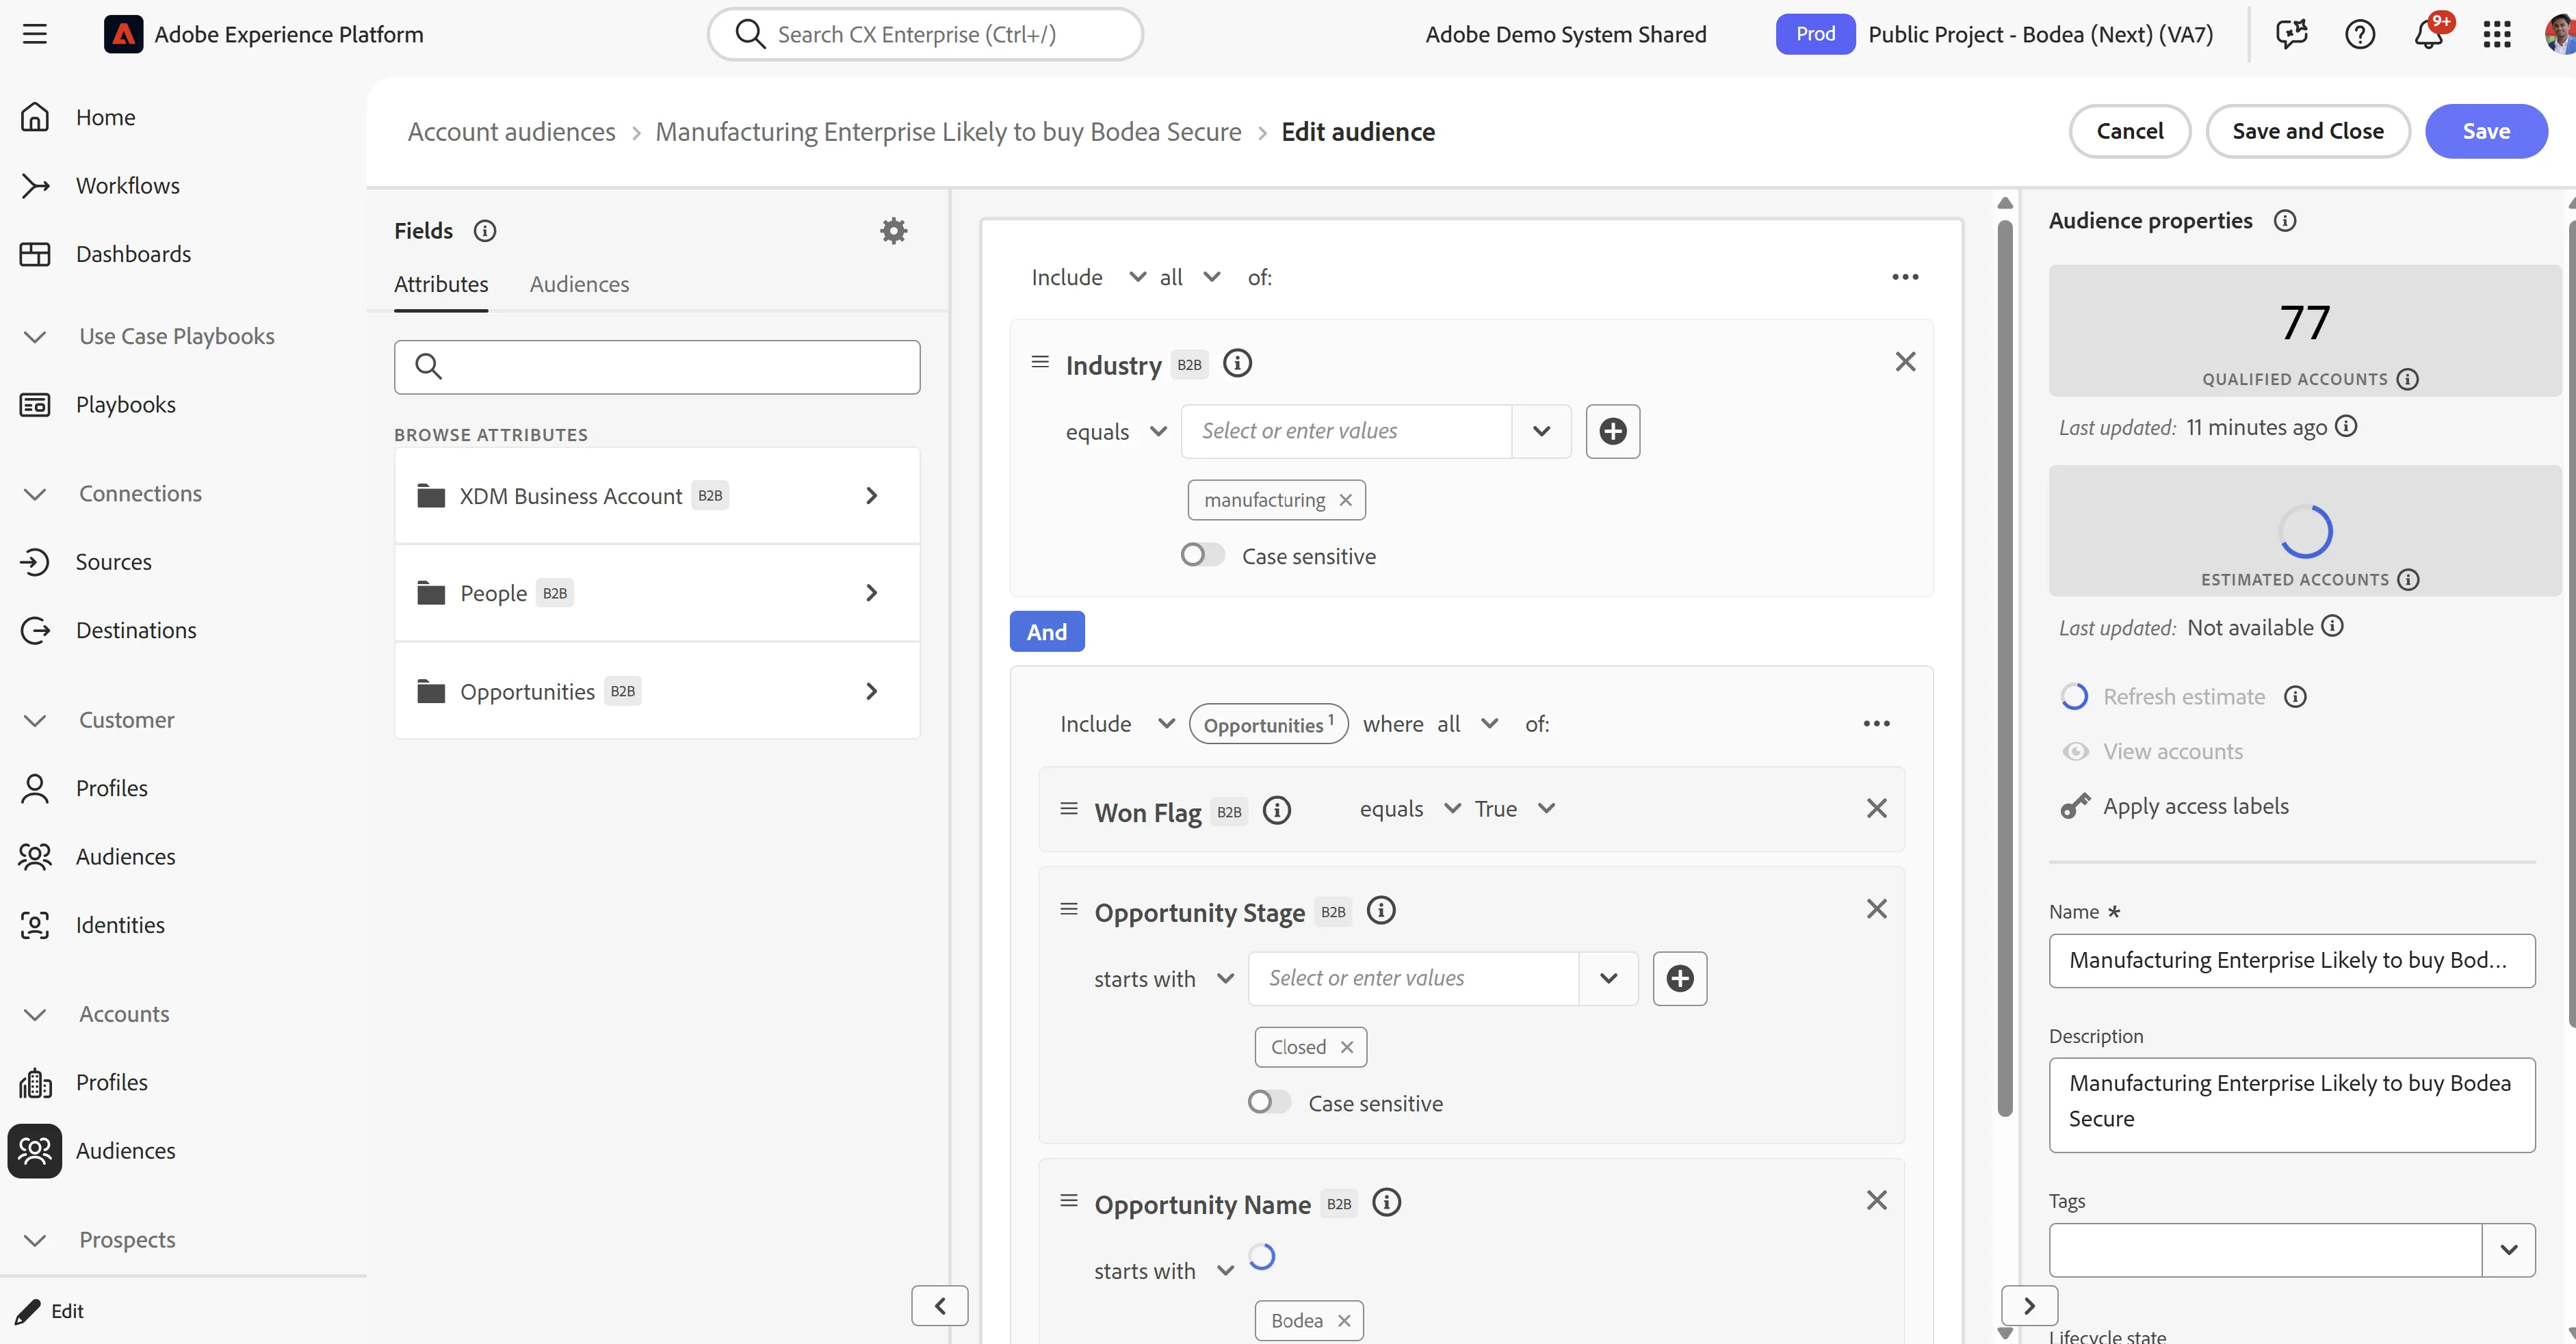Open the Tags dropdown arrow
The height and width of the screenshot is (1344, 2576).
click(x=2508, y=1250)
